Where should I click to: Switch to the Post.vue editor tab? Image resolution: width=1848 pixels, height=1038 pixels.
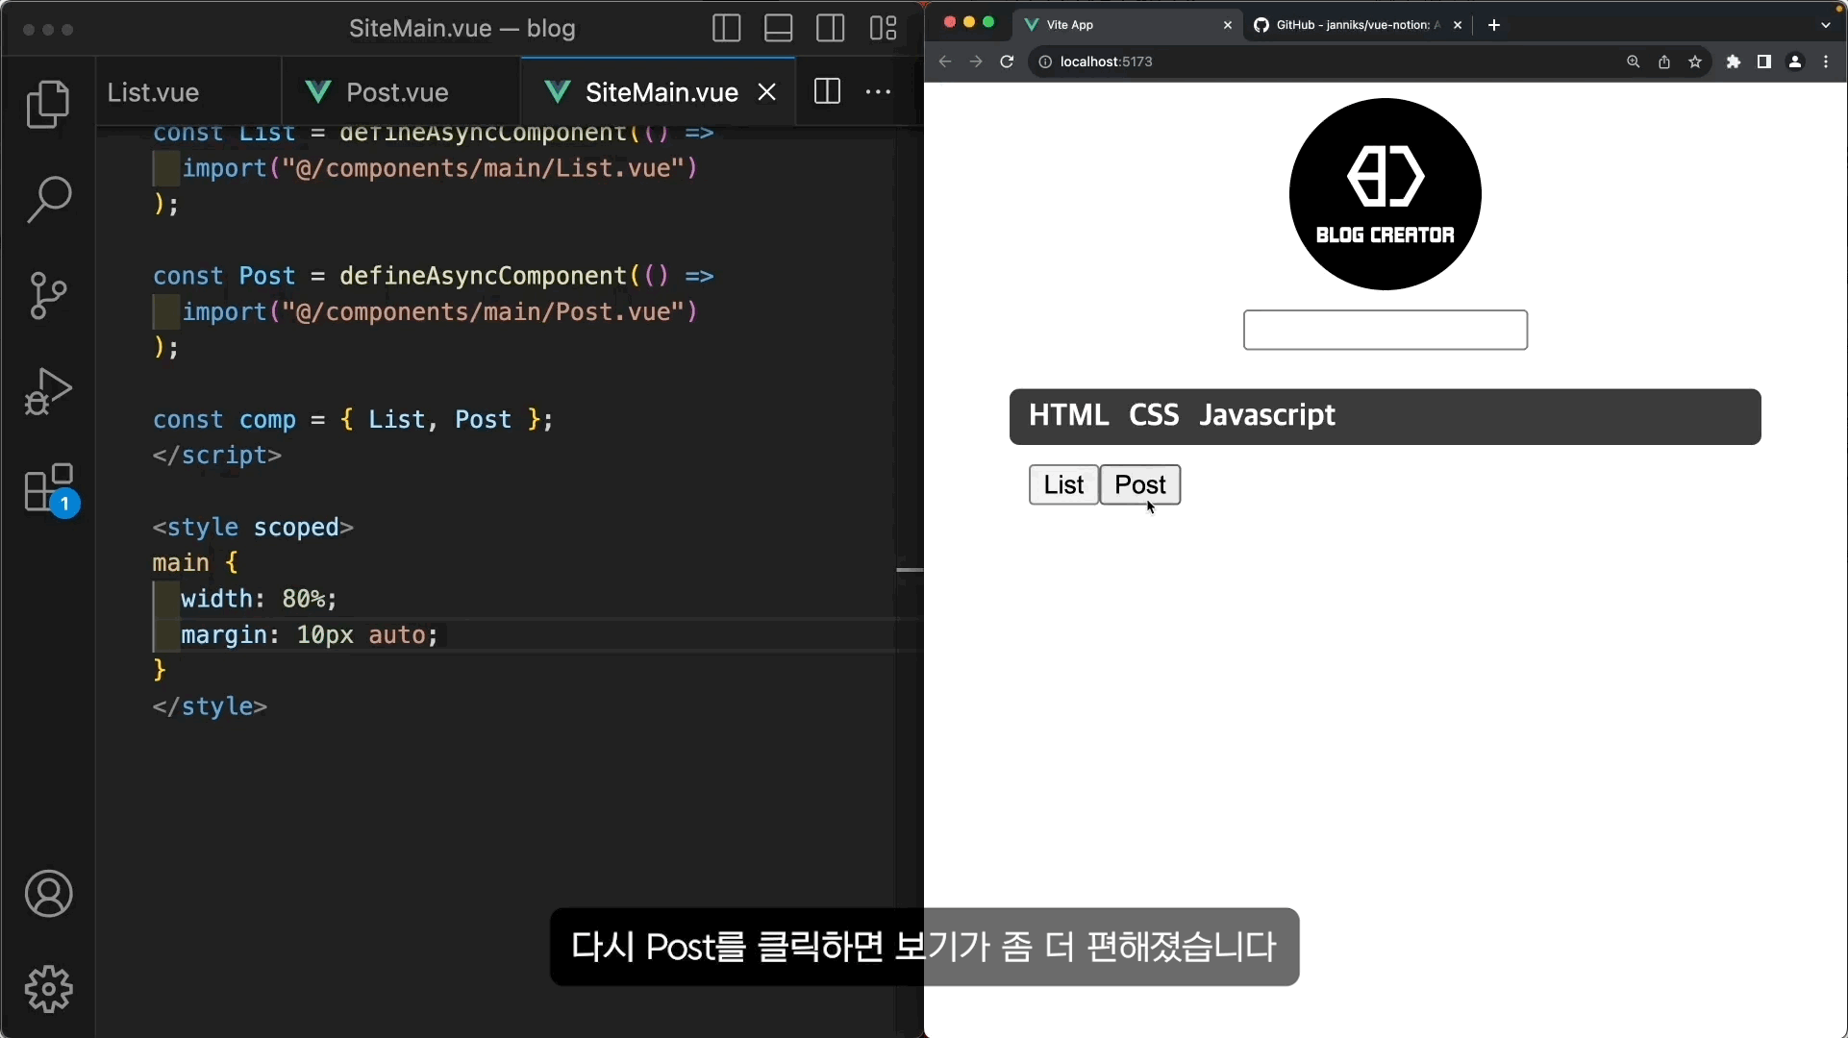[396, 92]
